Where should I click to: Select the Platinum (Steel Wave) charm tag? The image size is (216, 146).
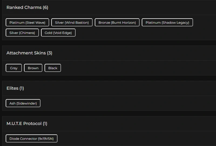pos(27,23)
